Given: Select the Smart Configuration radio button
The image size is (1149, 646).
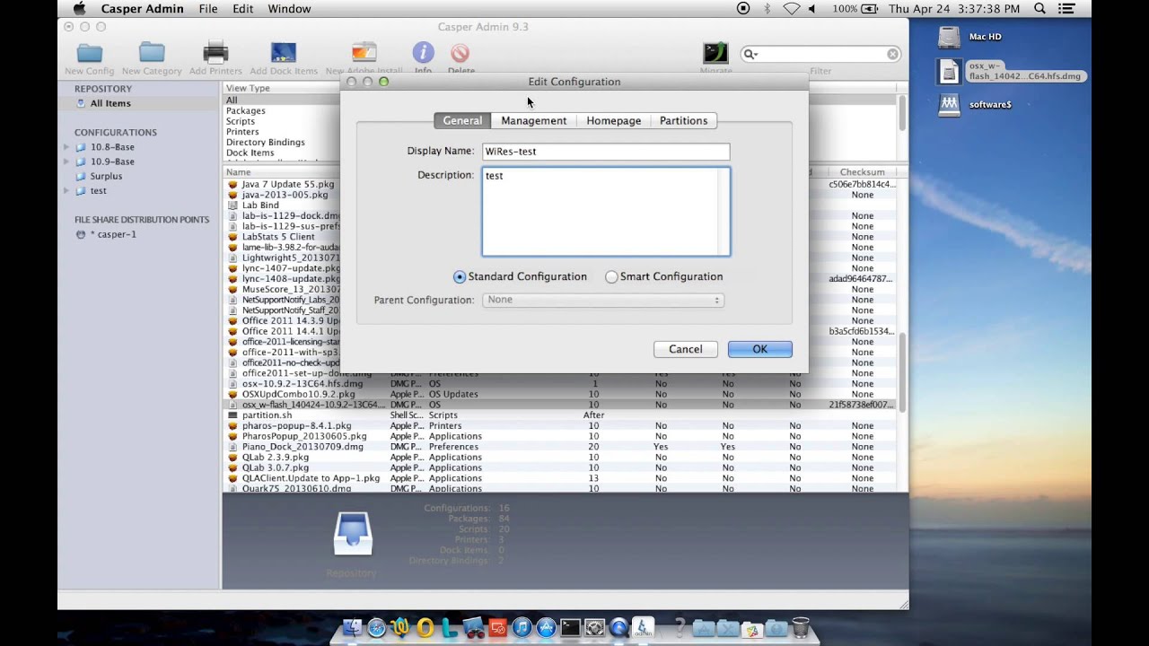Looking at the screenshot, I should pyautogui.click(x=611, y=276).
